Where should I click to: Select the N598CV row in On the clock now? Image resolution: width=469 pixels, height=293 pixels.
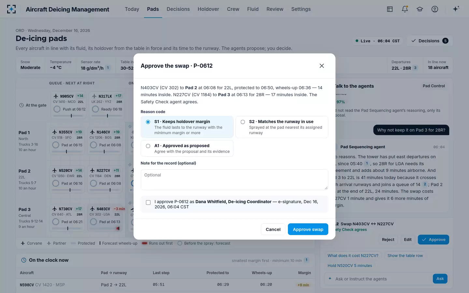click(165, 285)
